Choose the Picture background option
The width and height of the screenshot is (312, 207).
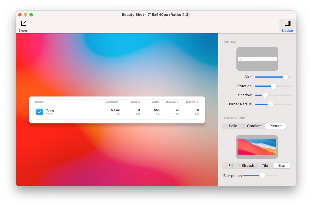275,126
